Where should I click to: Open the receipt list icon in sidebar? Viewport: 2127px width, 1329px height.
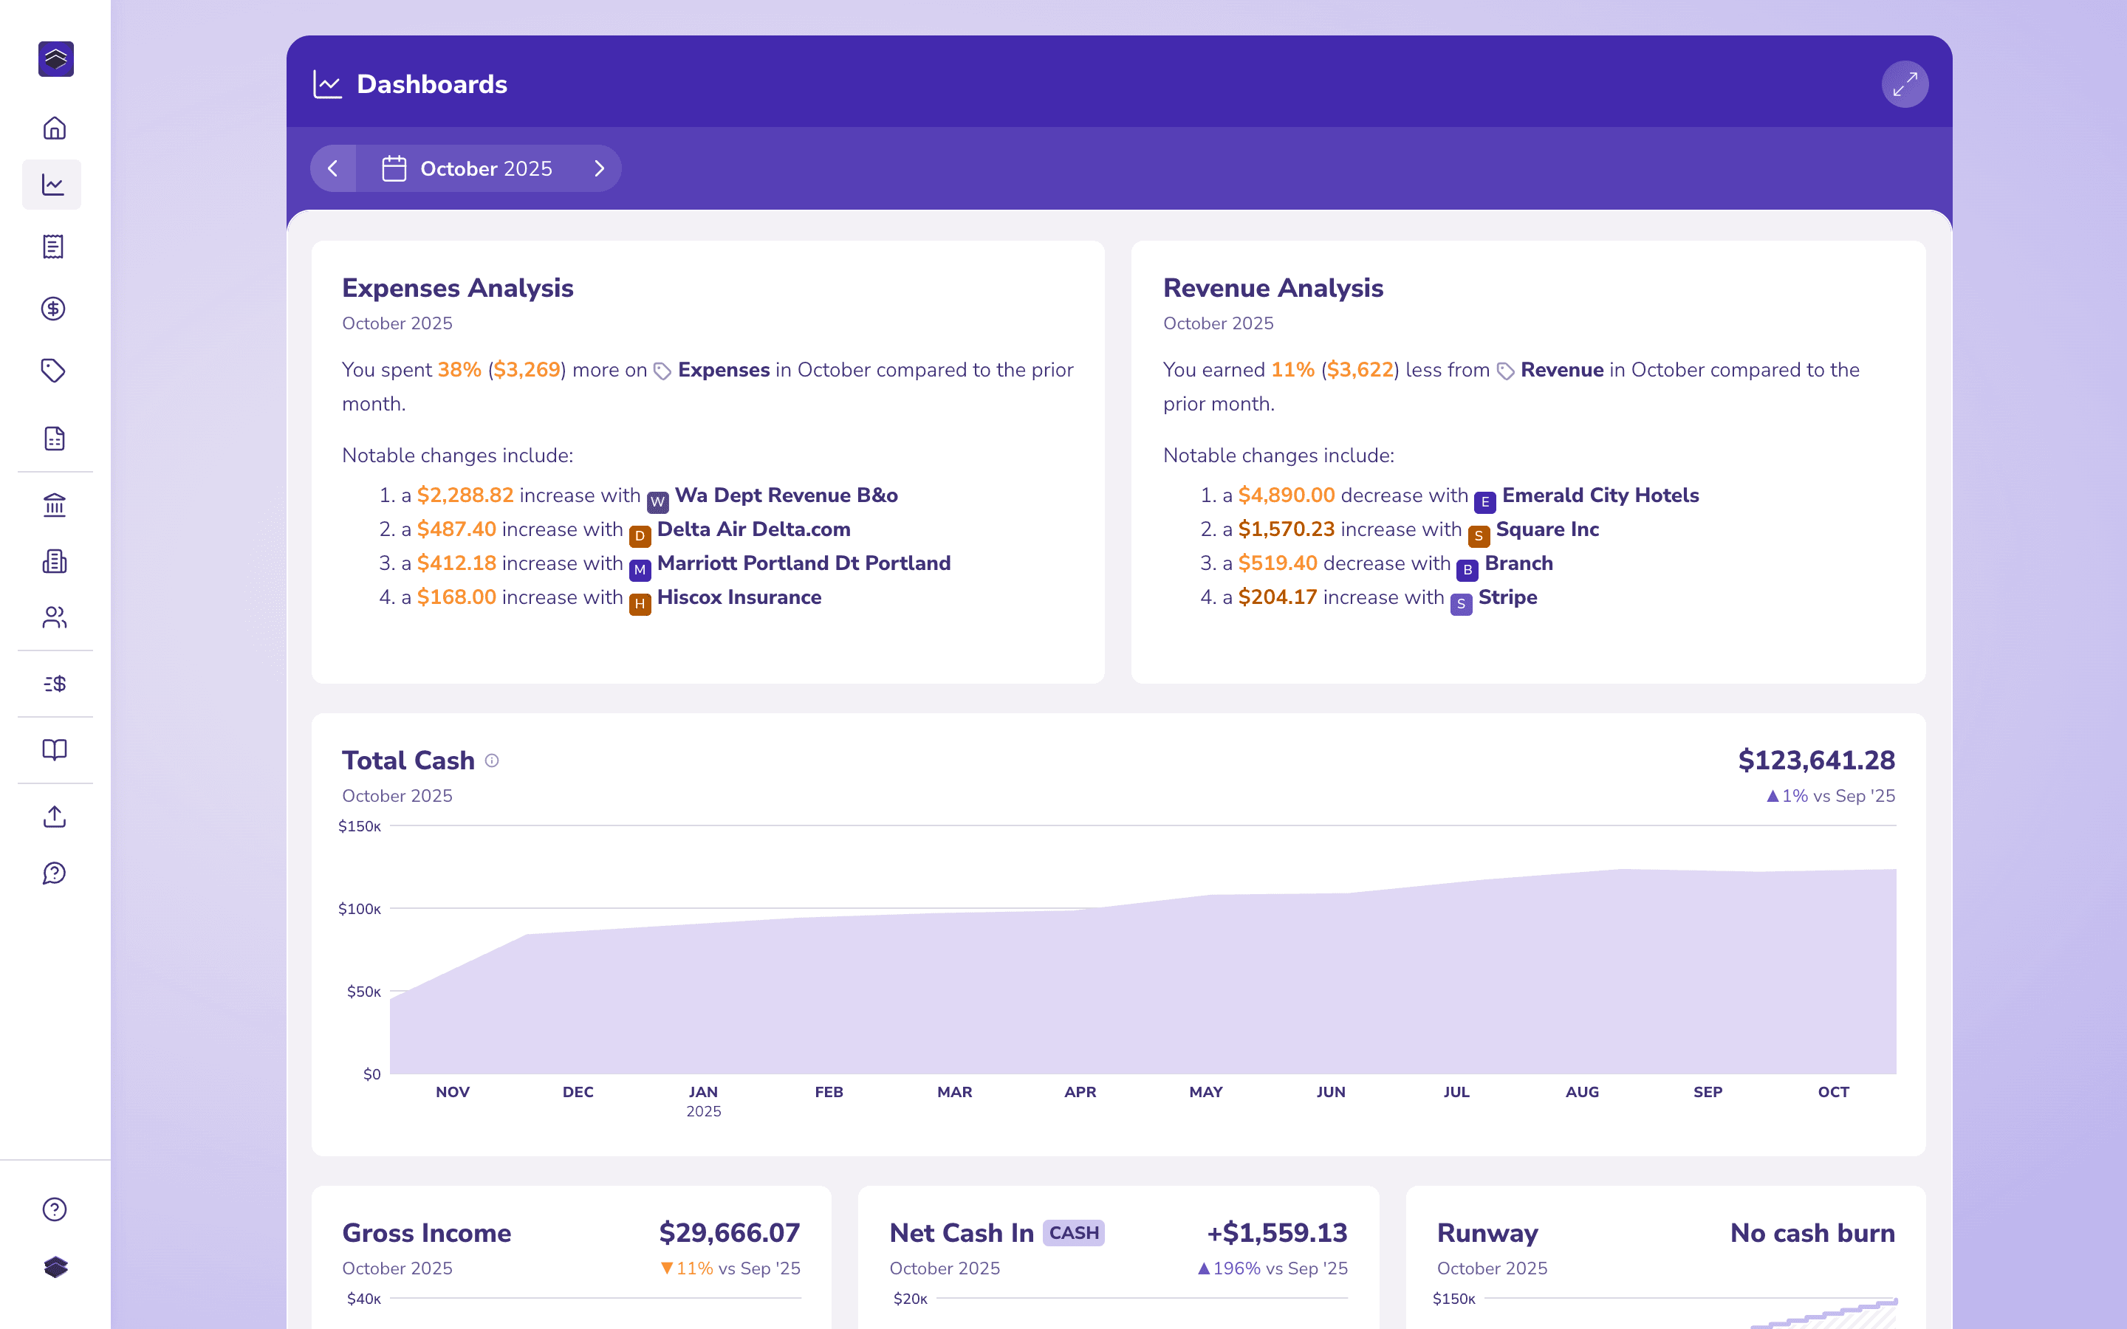[54, 247]
